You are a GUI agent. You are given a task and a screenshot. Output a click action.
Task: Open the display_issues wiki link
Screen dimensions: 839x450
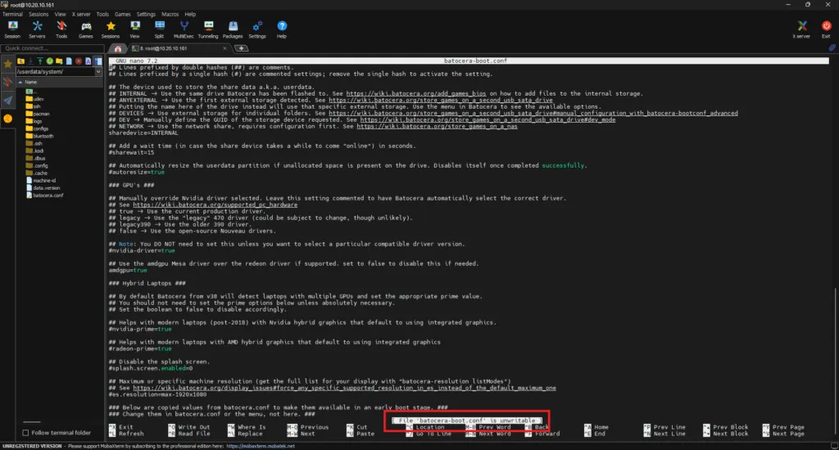point(345,388)
